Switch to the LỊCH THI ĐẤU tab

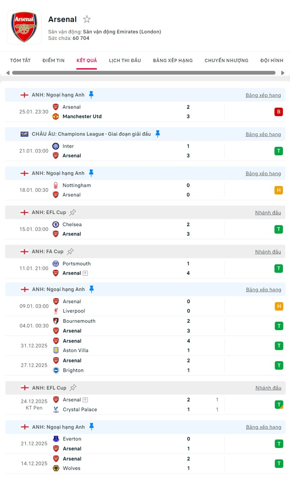click(x=125, y=60)
